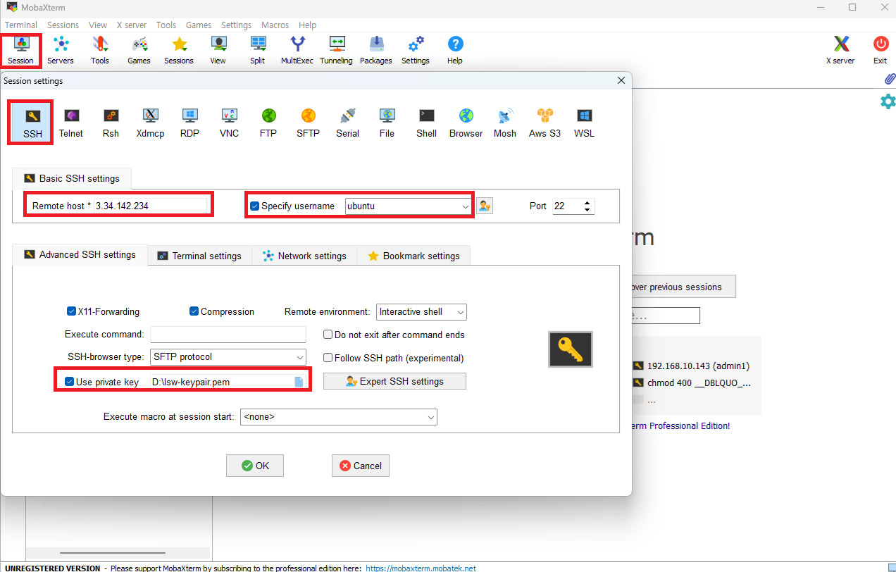Select the Shell session type
Viewport: 896px width, 572px height.
pos(426,123)
